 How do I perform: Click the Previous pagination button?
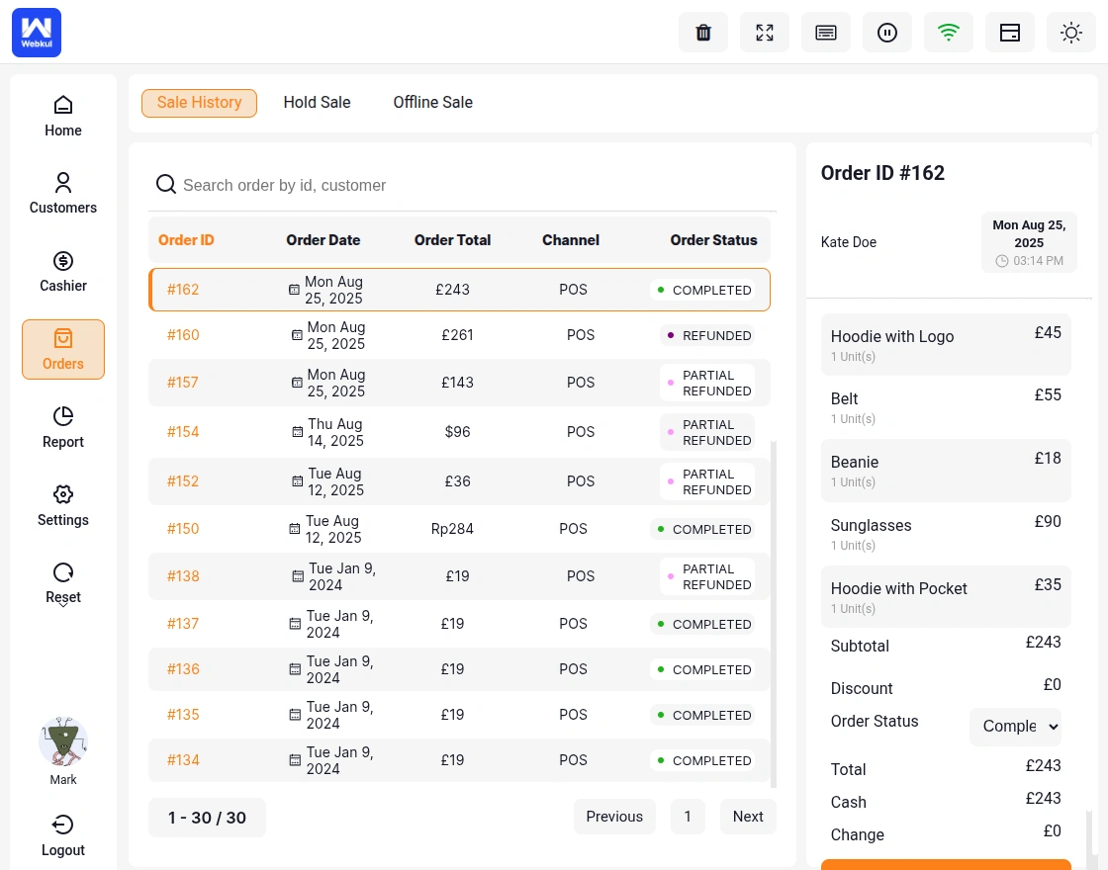614,817
